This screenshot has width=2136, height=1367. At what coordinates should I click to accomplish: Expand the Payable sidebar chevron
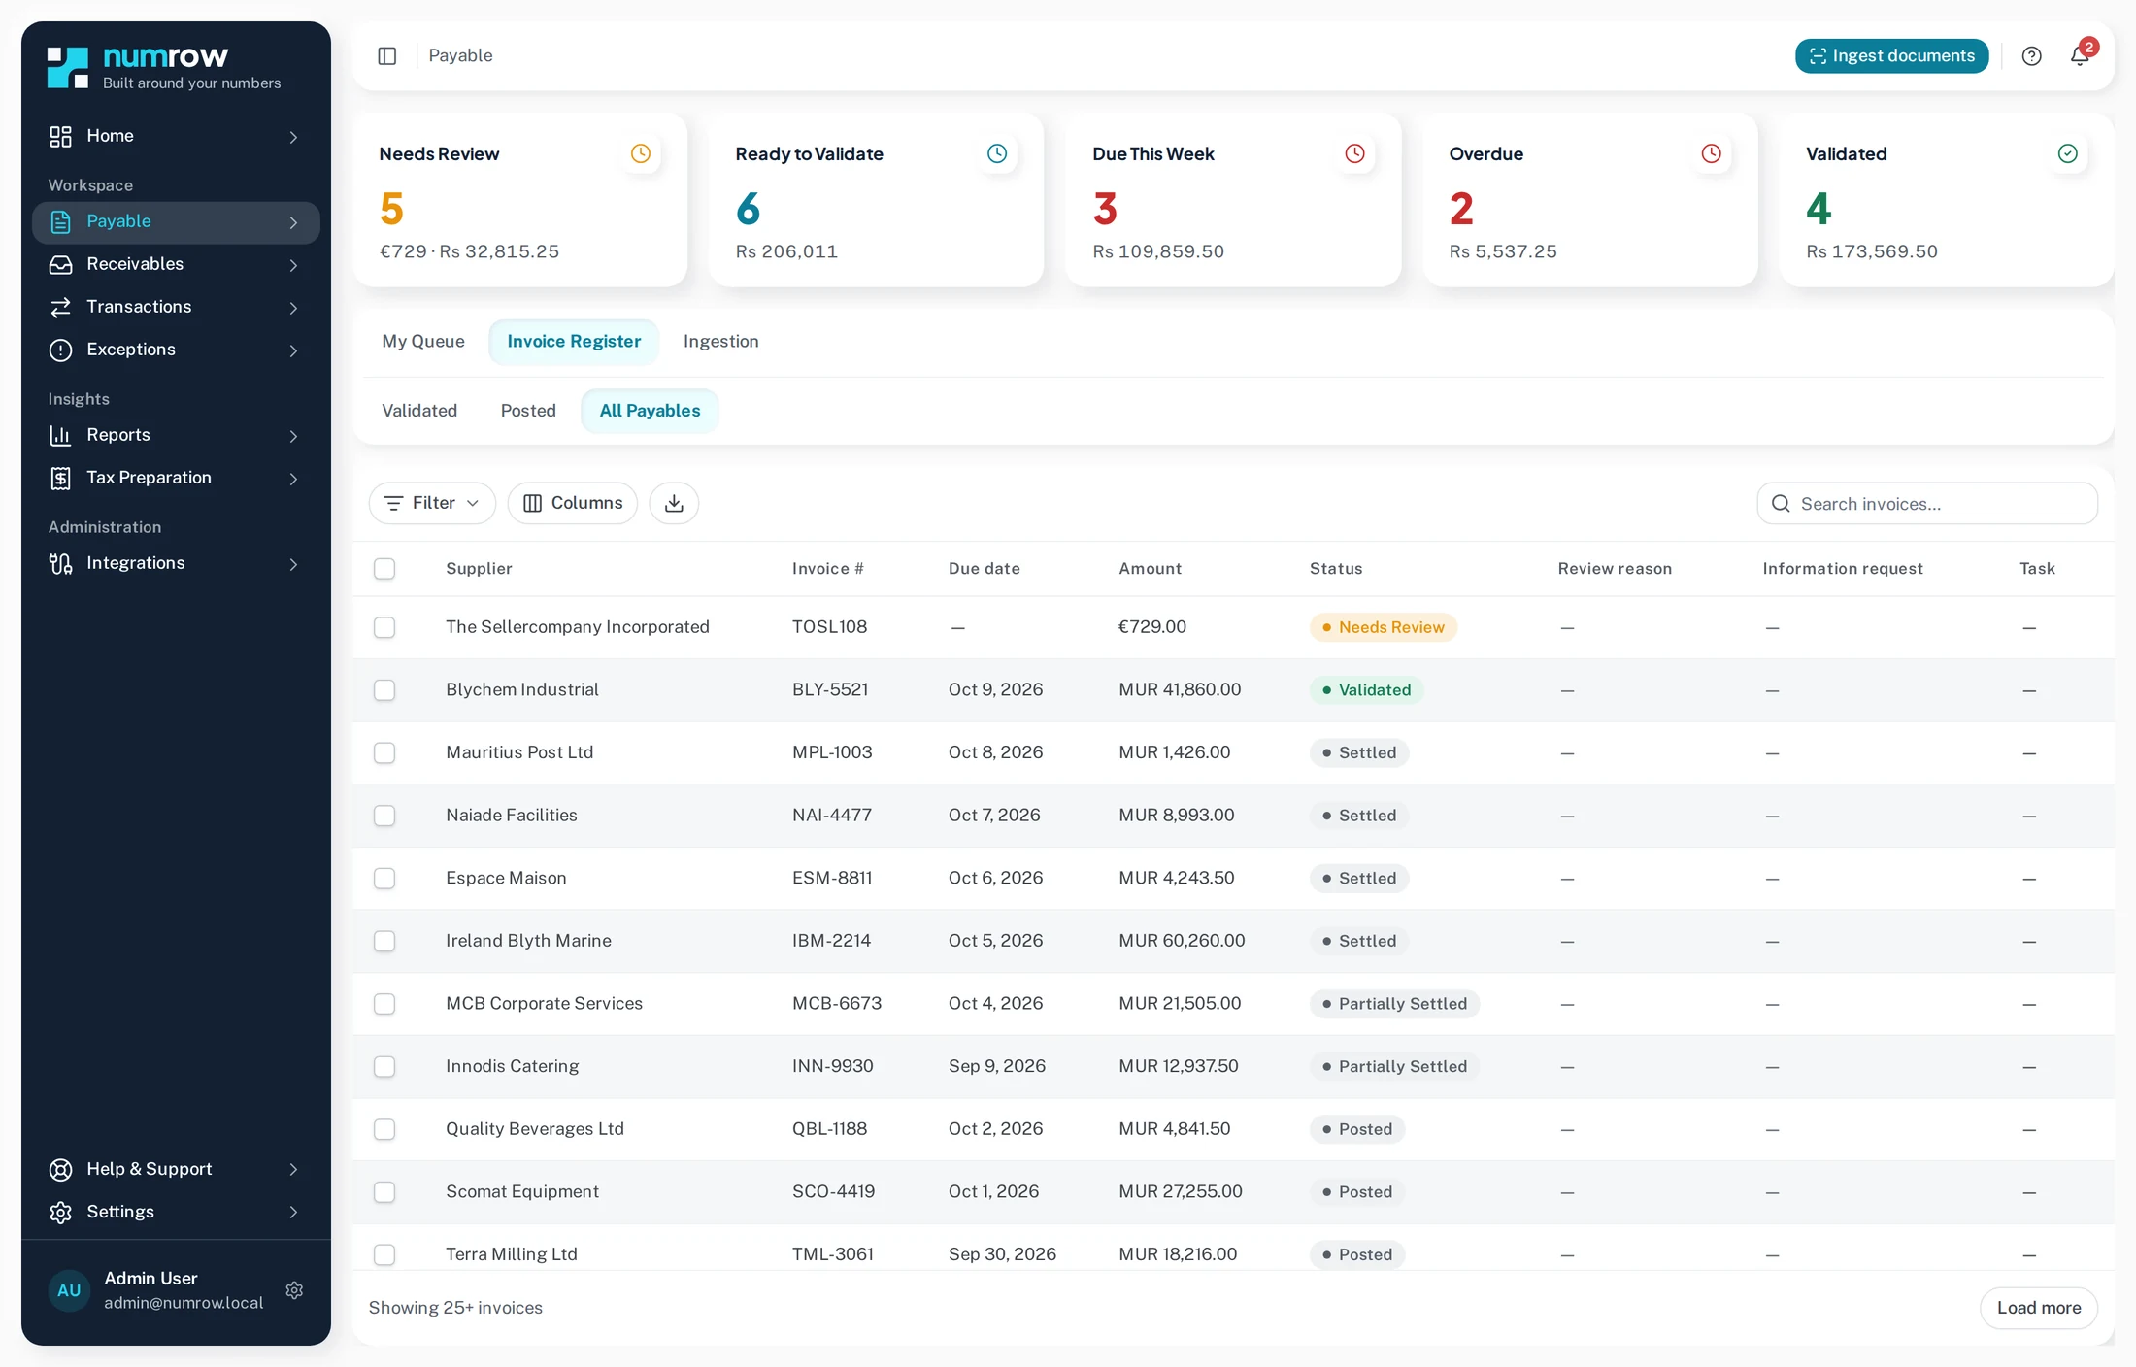293,222
